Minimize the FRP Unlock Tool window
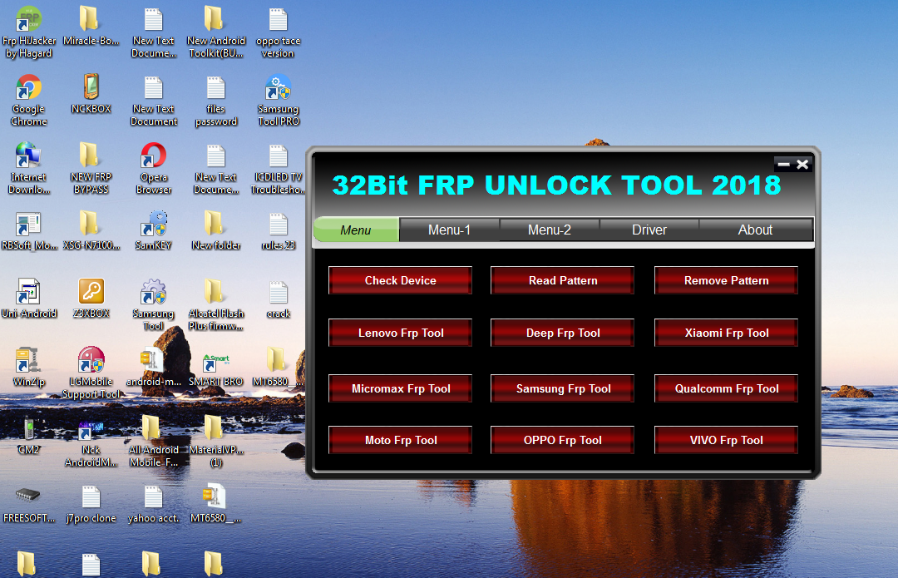 coord(783,165)
